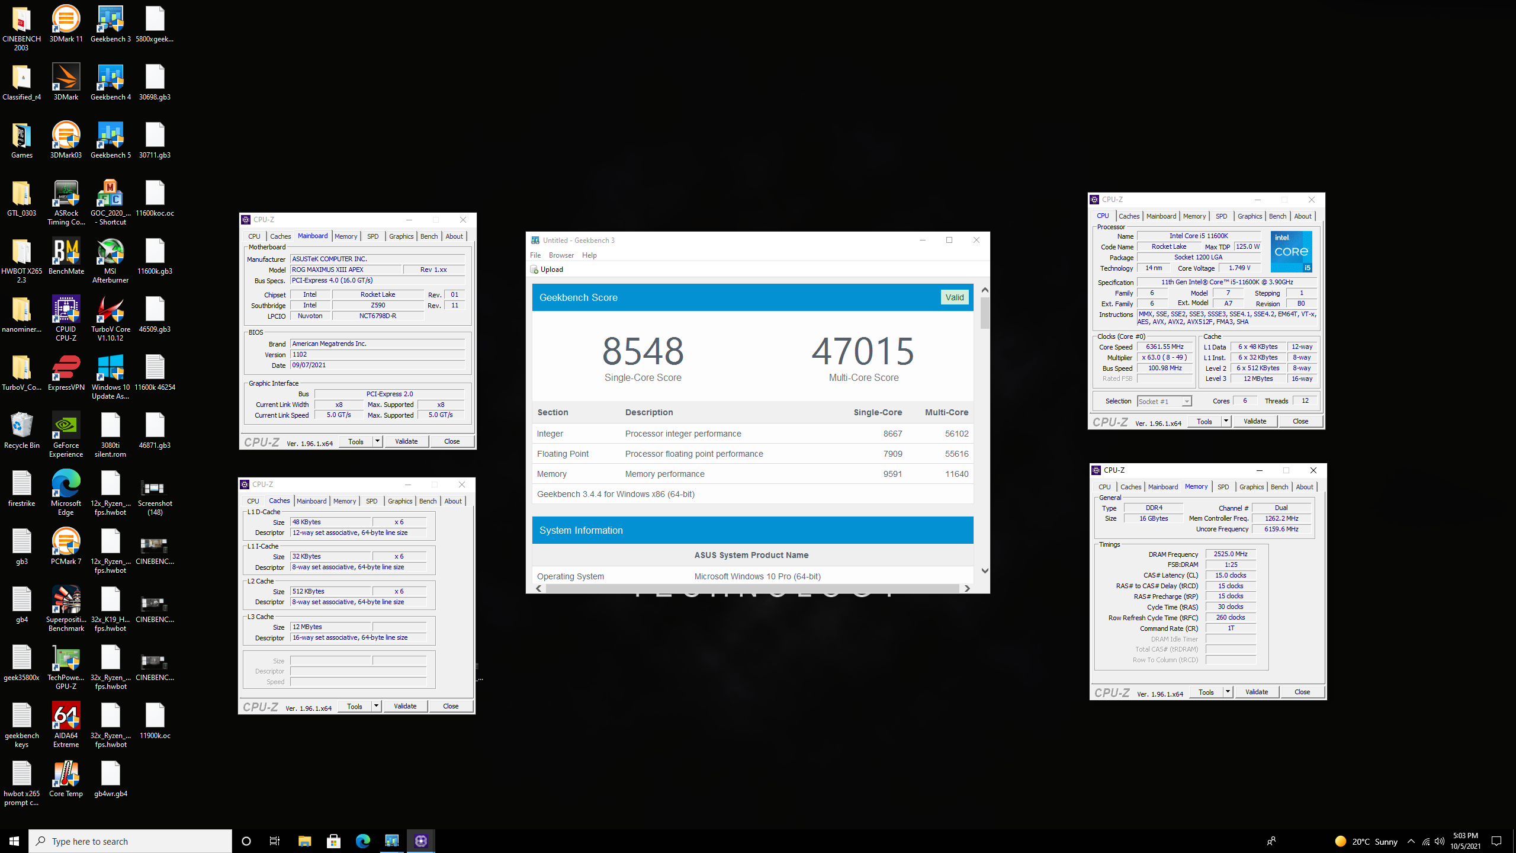The height and width of the screenshot is (853, 1516).
Task: Open the PCMark 7 desktop shortcut
Action: click(x=66, y=547)
